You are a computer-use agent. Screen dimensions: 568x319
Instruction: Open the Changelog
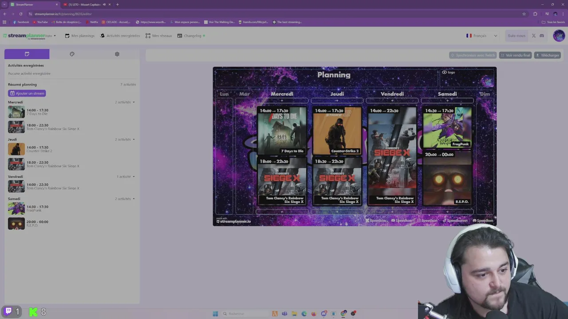coord(191,36)
